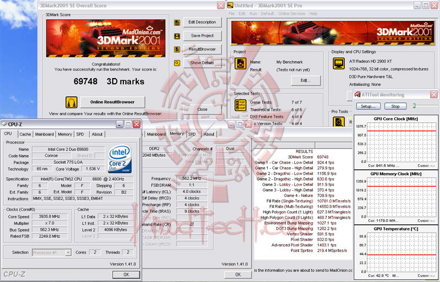Viewport: 440px width, 282px height.
Task: Switch to Memory tab in front CPU-Z window
Action: point(65,134)
